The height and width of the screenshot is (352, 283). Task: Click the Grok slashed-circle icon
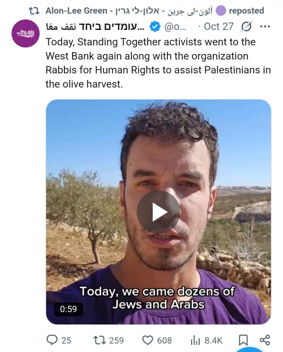tap(246, 27)
